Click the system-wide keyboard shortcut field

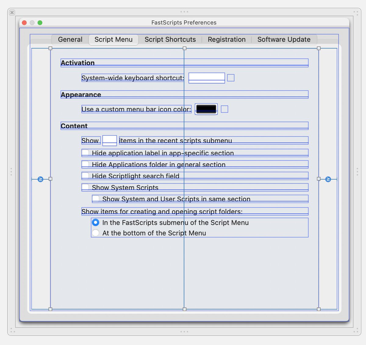(207, 78)
